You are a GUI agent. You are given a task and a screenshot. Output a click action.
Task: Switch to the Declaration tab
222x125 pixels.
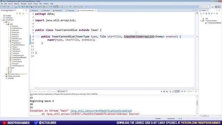pos(52,92)
